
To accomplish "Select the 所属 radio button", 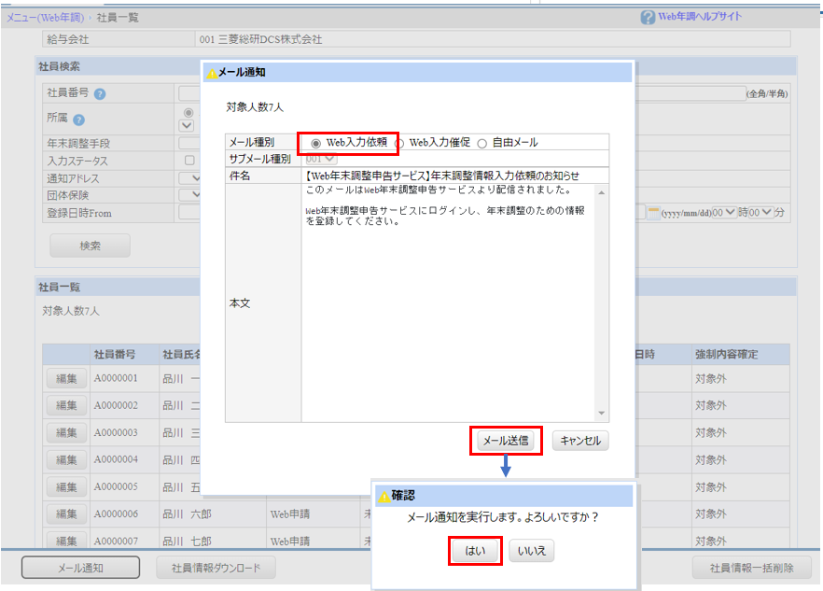I will pyautogui.click(x=188, y=112).
